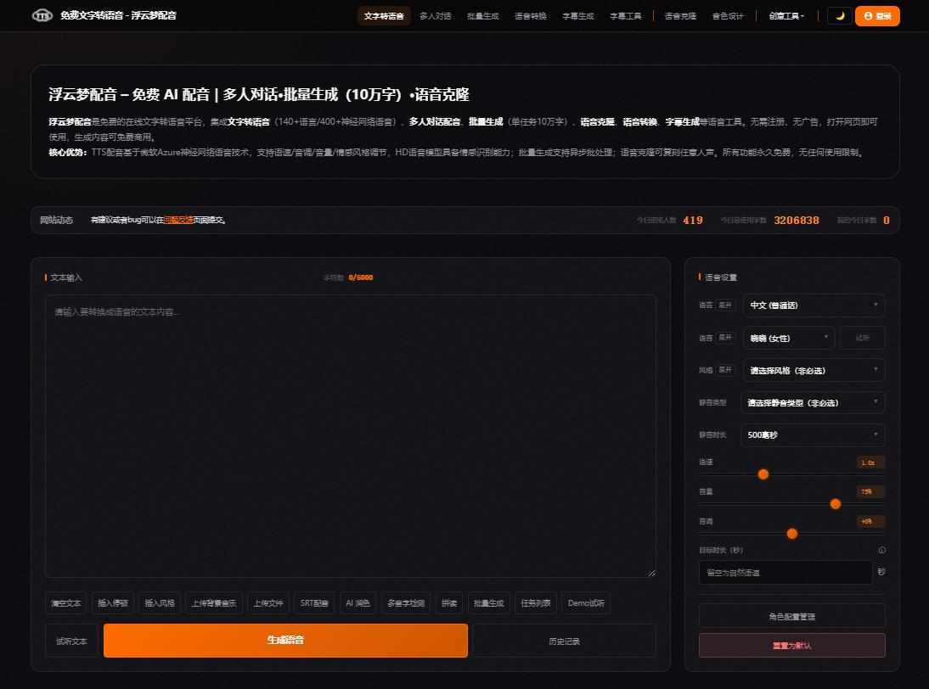Click 重置为默认 reset button
The height and width of the screenshot is (689, 929).
(792, 645)
